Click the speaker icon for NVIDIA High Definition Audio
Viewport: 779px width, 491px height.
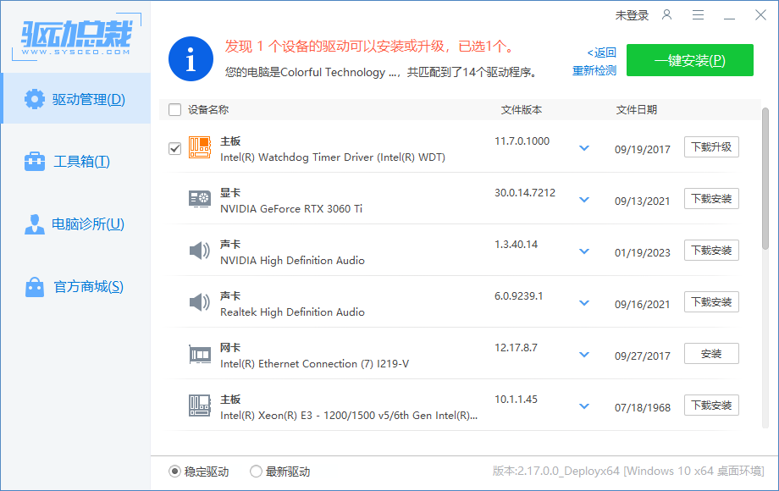click(x=200, y=251)
